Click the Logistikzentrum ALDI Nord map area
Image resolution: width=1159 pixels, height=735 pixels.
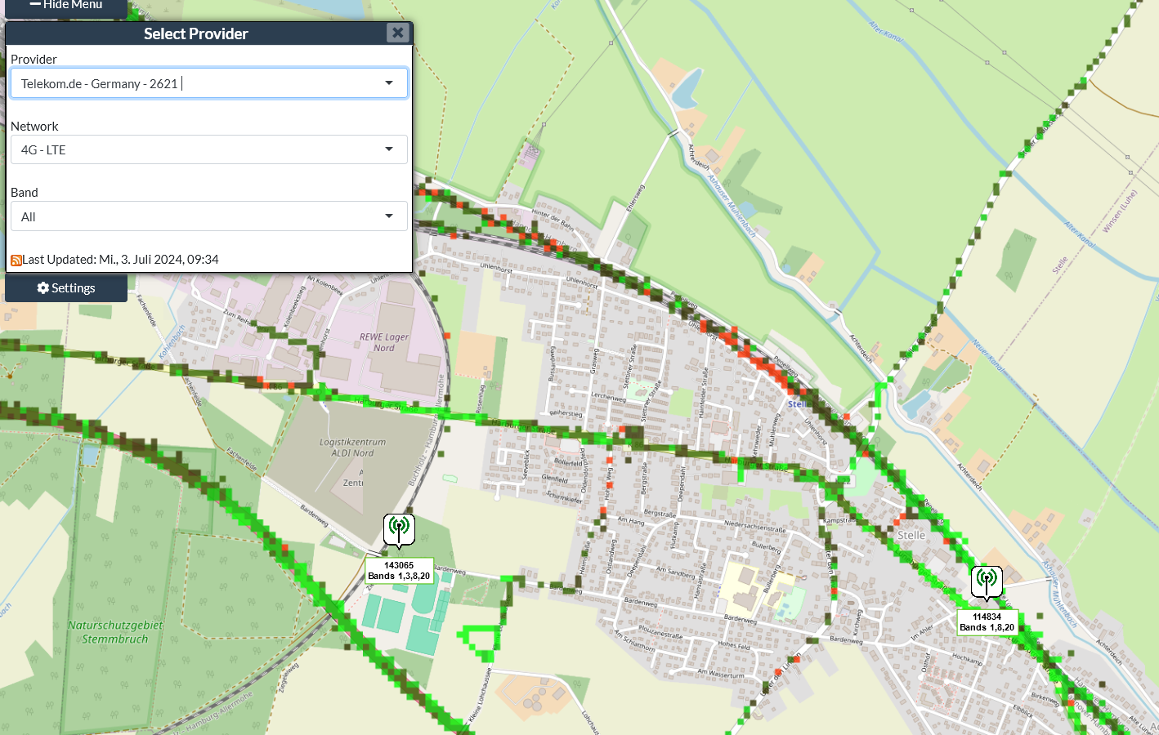pos(352,448)
